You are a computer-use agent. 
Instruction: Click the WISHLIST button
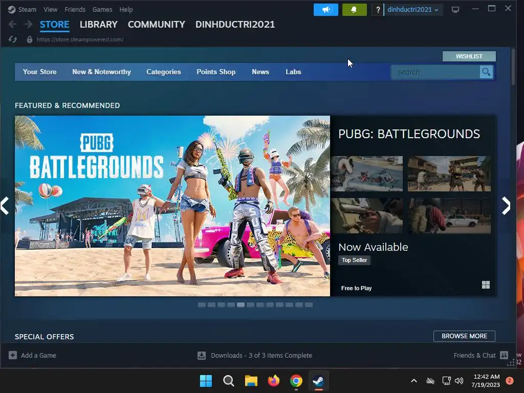click(x=469, y=56)
